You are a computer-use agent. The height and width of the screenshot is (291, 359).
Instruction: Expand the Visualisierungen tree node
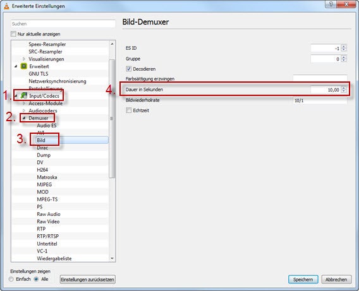[x=24, y=59]
